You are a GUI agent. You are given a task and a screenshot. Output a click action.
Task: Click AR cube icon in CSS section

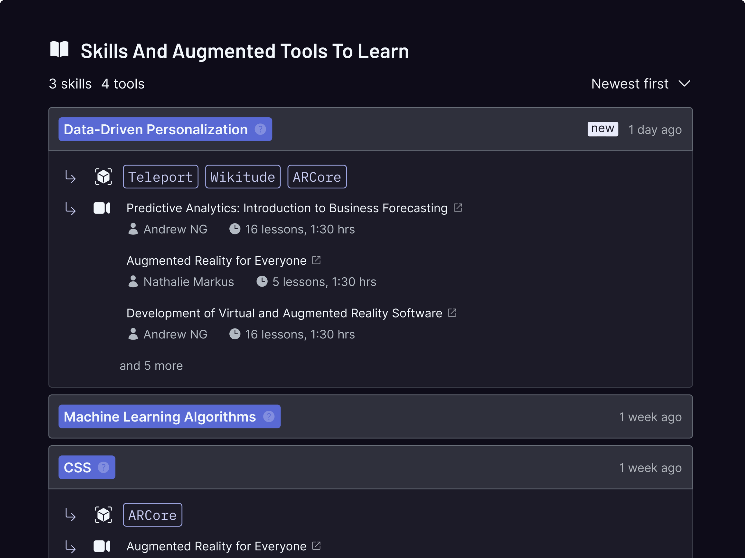click(103, 515)
